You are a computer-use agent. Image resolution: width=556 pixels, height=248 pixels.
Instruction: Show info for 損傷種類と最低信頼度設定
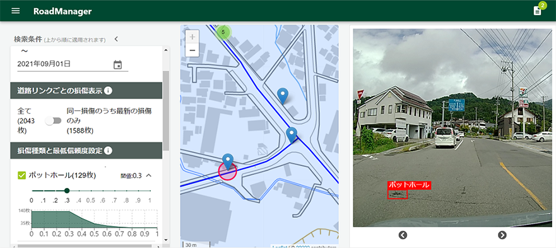pyautogui.click(x=109, y=150)
